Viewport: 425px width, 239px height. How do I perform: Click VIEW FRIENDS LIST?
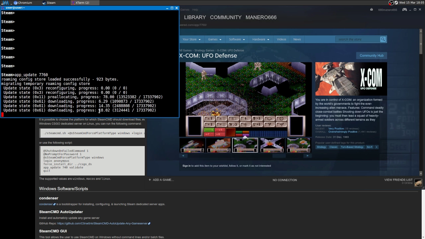click(x=398, y=180)
